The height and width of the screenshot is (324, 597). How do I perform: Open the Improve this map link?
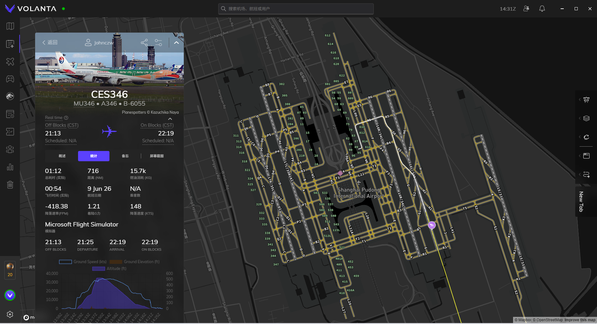[x=580, y=320]
